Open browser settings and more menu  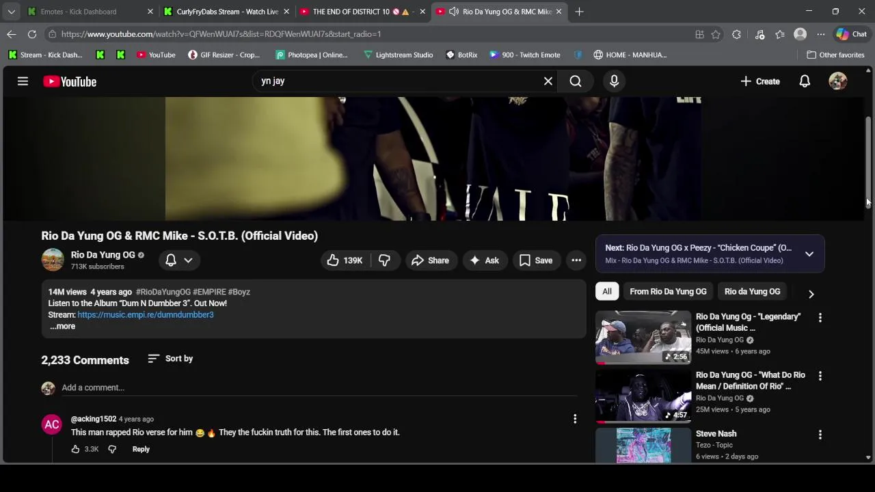point(820,34)
